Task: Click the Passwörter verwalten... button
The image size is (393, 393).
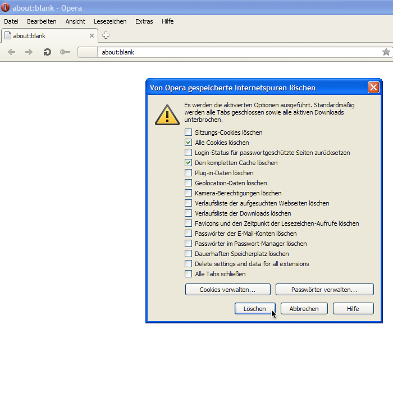Action: tap(325, 290)
